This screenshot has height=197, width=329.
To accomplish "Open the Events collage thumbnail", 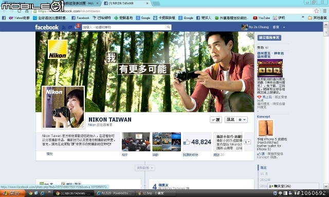I will point(167,142).
